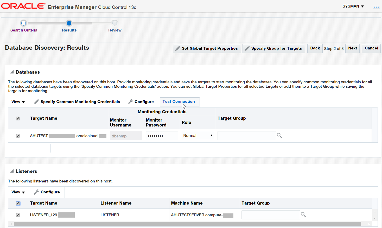Click the Review step circle
382x228 pixels.
click(x=114, y=23)
